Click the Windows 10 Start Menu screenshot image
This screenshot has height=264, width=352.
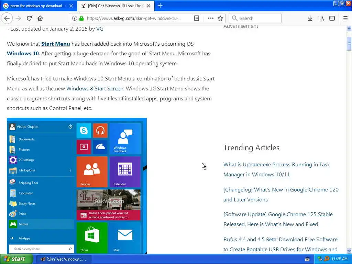click(x=77, y=186)
